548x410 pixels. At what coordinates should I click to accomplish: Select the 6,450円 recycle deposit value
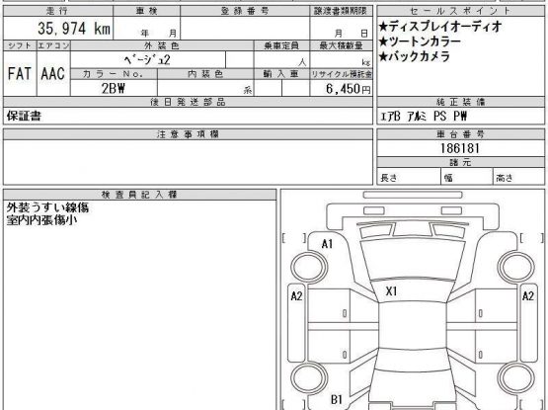pyautogui.click(x=349, y=89)
